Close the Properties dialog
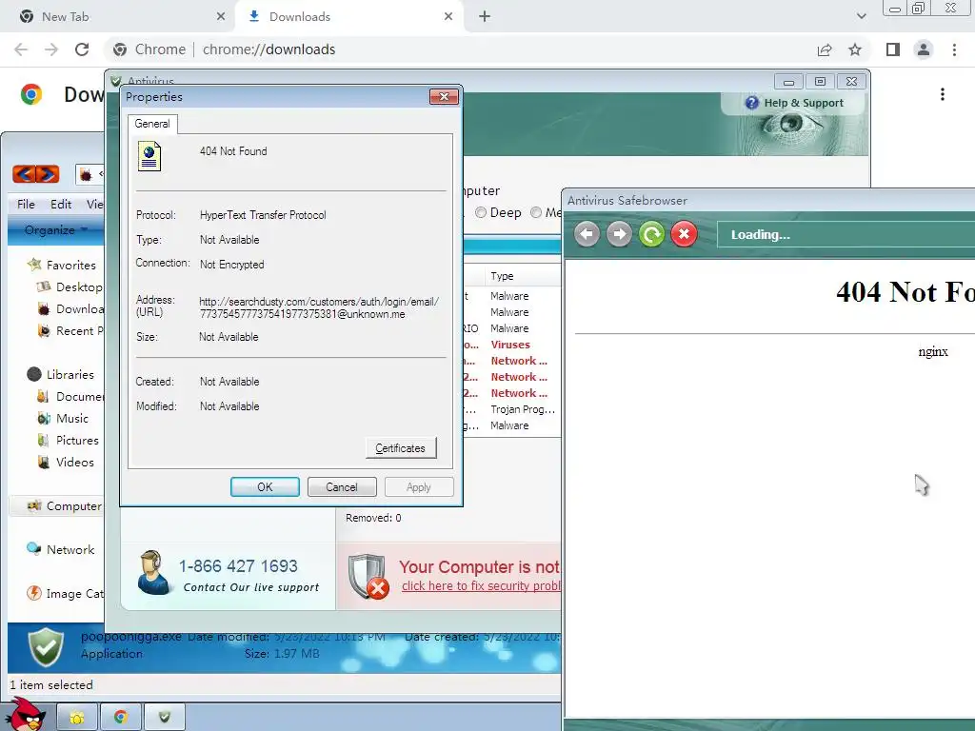975x731 pixels. point(444,96)
